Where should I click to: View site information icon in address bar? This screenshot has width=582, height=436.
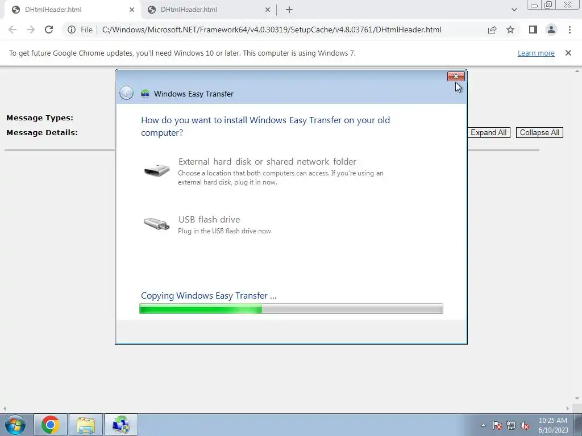(x=72, y=30)
